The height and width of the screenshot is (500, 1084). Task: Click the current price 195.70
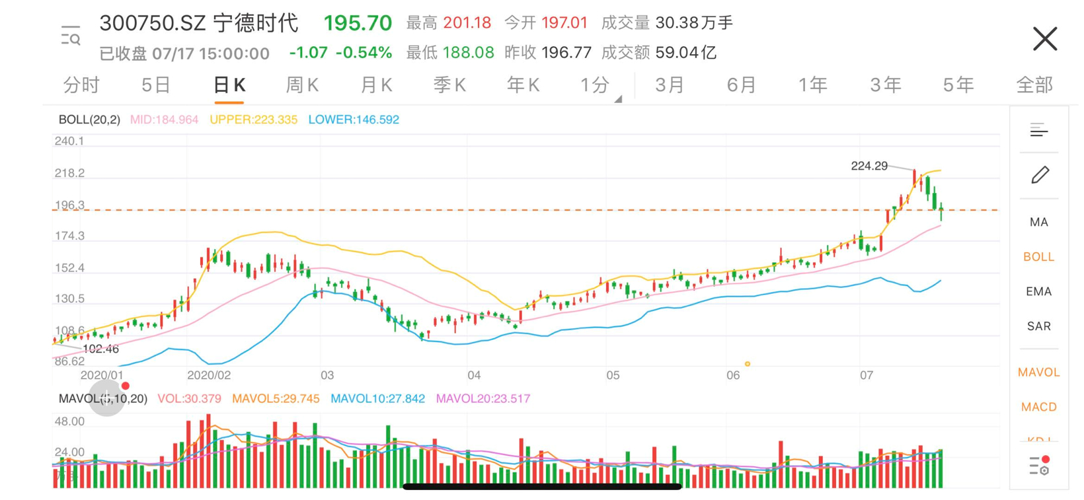[x=358, y=23]
